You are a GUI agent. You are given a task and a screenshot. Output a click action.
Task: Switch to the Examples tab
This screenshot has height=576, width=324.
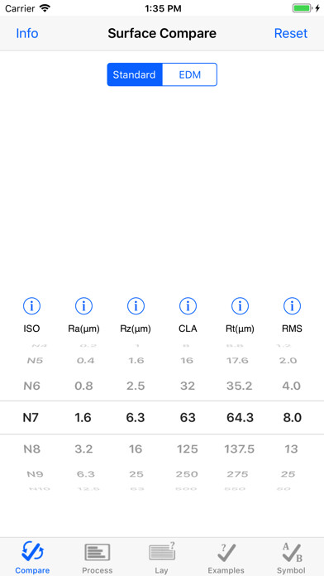(x=226, y=558)
